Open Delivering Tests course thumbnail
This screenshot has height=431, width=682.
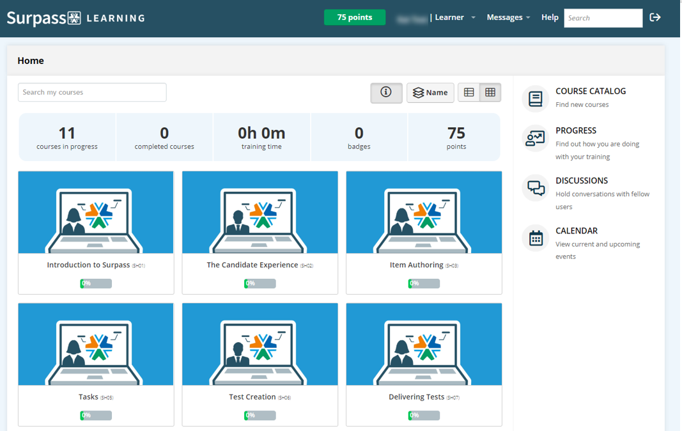[424, 344]
